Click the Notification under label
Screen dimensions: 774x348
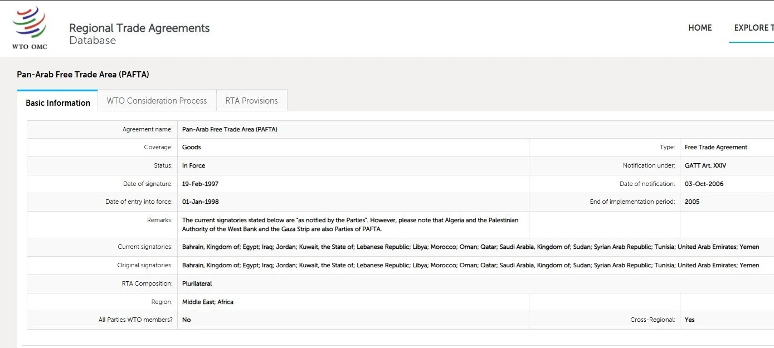coord(649,166)
